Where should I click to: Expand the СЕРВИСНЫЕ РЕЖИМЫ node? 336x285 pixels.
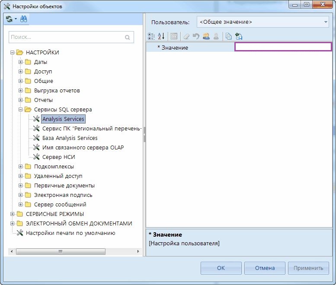tap(12, 214)
